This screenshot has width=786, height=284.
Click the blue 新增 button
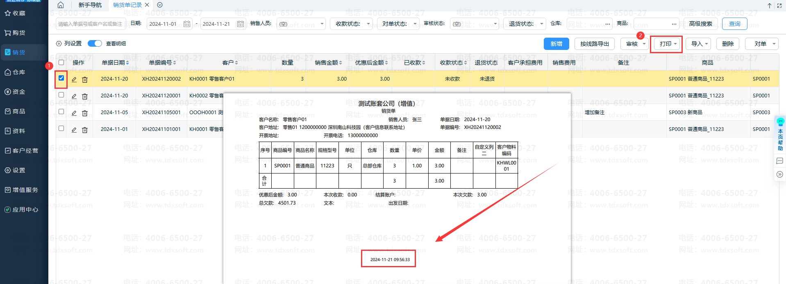556,44
